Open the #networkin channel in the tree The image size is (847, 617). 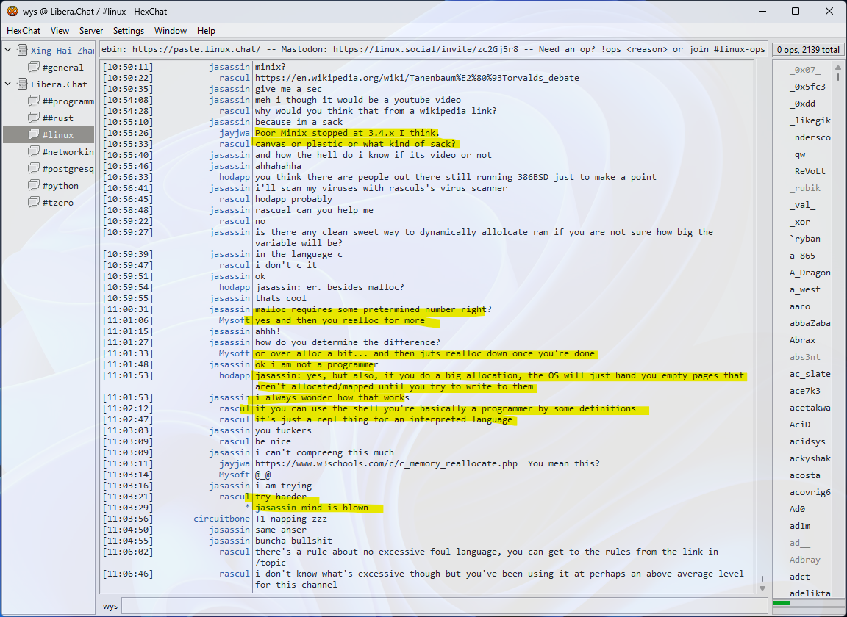click(68, 152)
